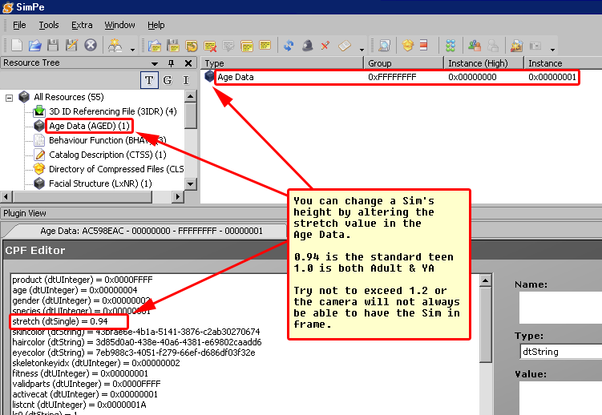Open the Tools menu
The height and width of the screenshot is (415, 602).
(49, 25)
